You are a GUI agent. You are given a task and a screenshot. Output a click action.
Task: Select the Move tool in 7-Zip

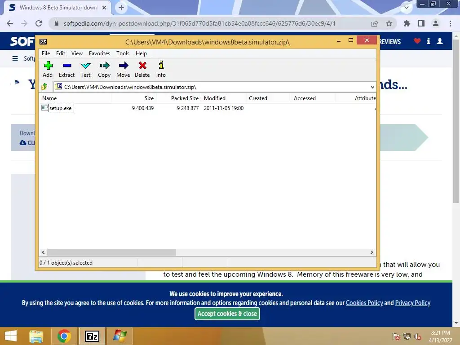(x=124, y=66)
